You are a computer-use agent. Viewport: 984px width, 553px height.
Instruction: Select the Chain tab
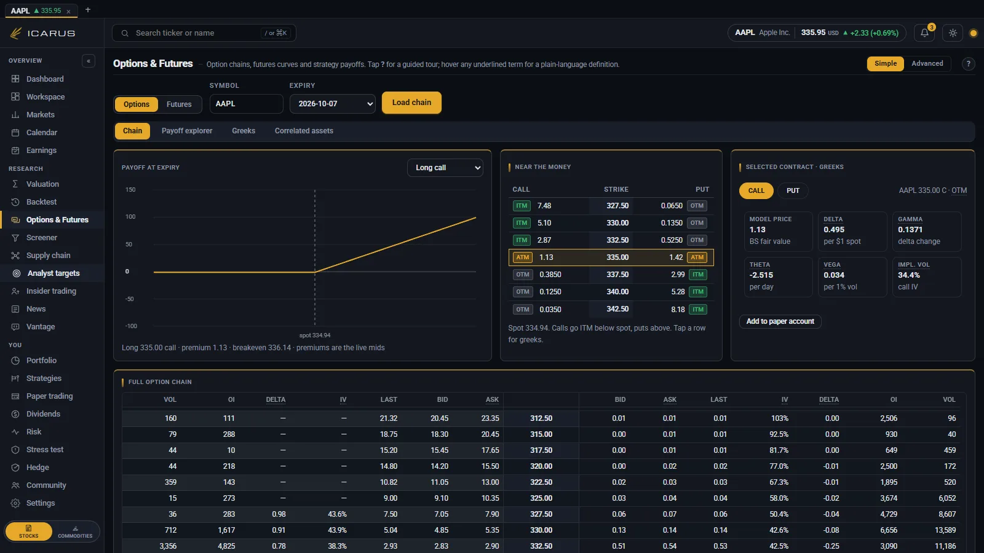[x=132, y=131]
